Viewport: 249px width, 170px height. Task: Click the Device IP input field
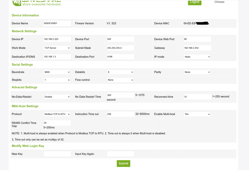tap(57, 39)
